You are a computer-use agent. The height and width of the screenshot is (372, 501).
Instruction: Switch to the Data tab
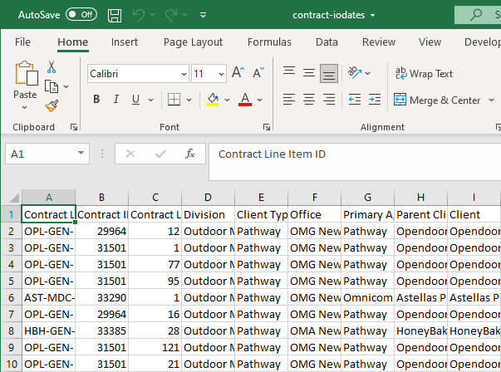(327, 42)
